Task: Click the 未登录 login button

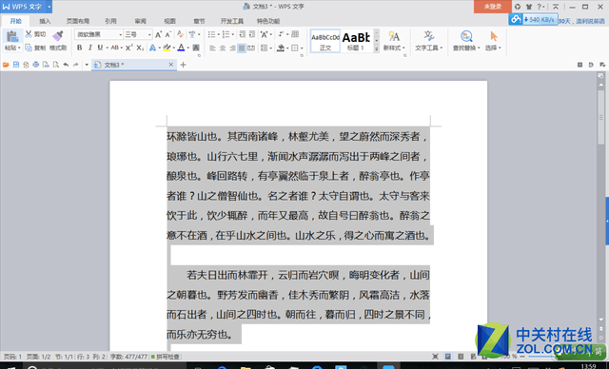Action: tap(493, 7)
